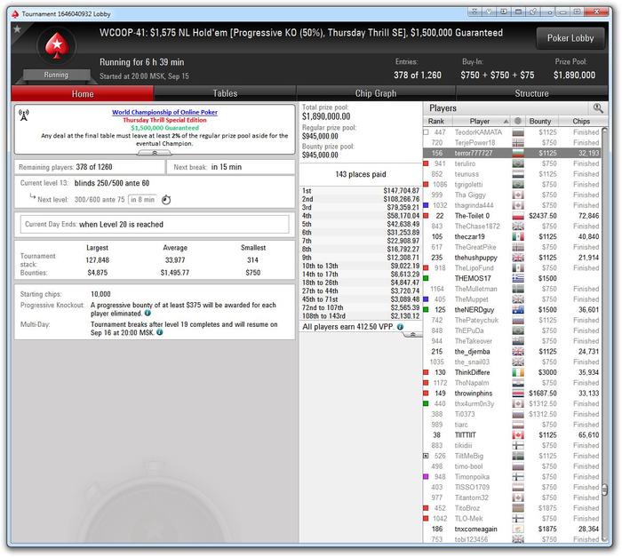Open player search with the magnifier icon
622x557 pixels.
pyautogui.click(x=598, y=107)
